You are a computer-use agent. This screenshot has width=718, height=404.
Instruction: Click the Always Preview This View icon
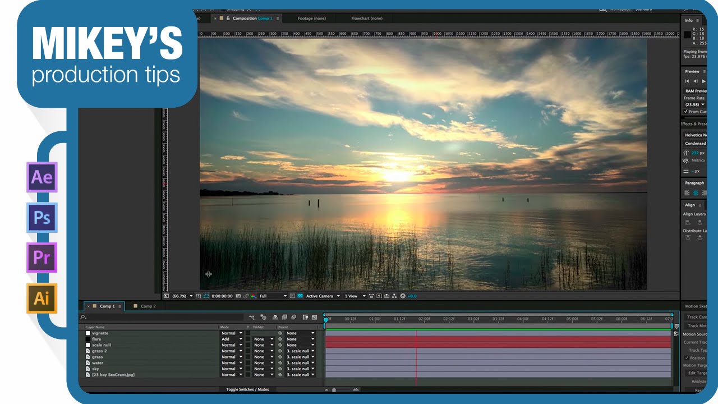pos(166,296)
